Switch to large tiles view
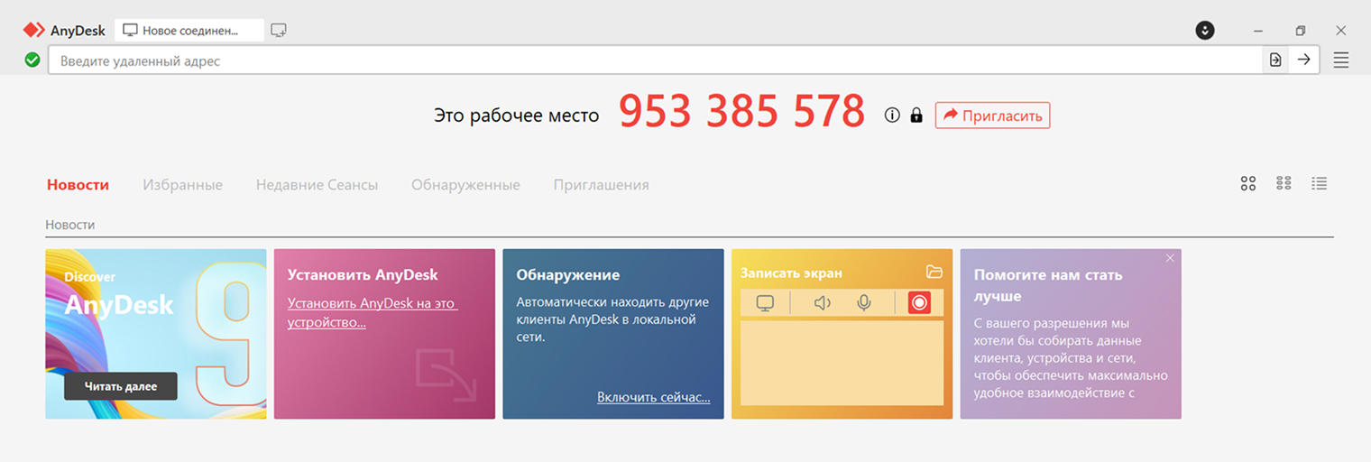This screenshot has height=462, width=1371. pos(1248,184)
